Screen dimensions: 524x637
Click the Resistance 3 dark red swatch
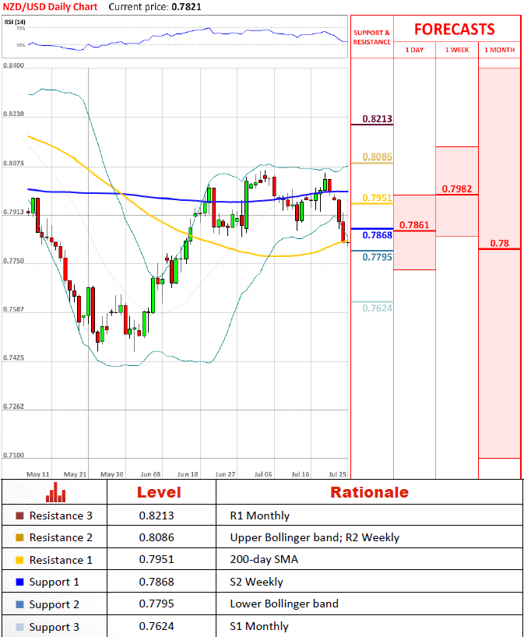click(x=19, y=516)
